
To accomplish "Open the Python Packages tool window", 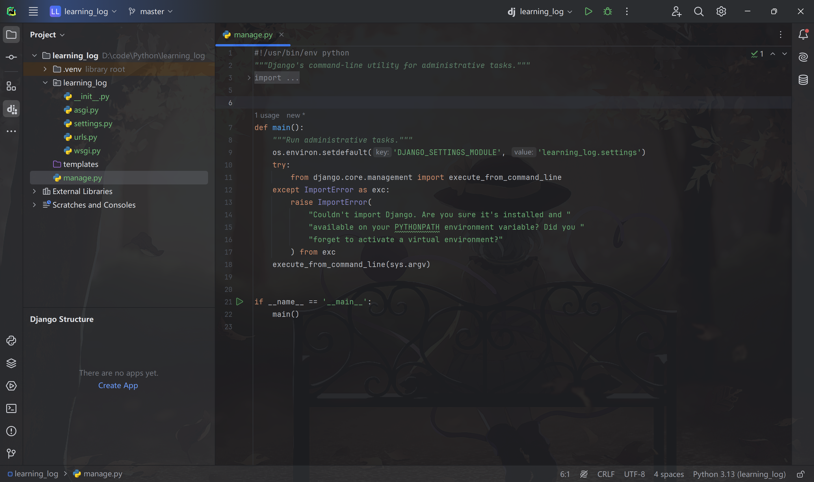I will 11,363.
